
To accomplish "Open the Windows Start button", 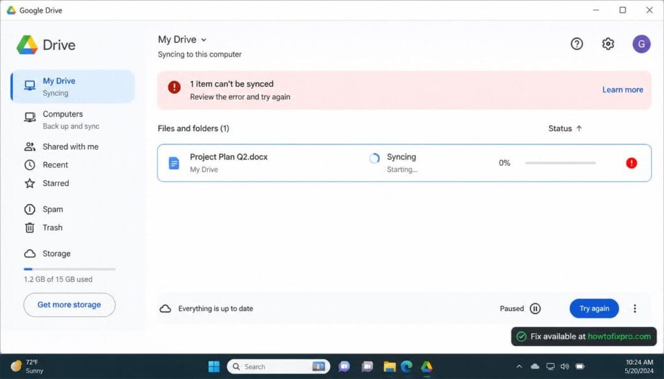I will [x=214, y=366].
